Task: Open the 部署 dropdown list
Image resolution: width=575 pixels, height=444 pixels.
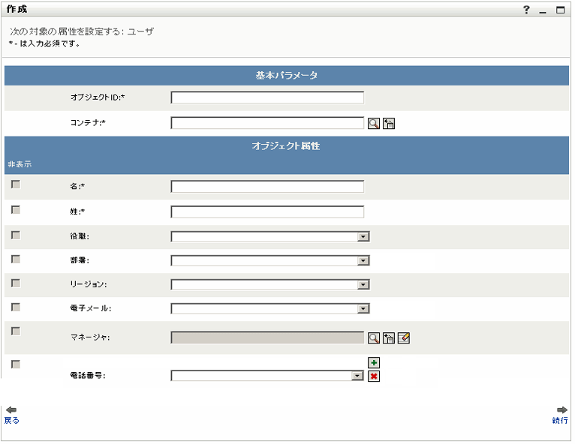Action: tap(363, 261)
